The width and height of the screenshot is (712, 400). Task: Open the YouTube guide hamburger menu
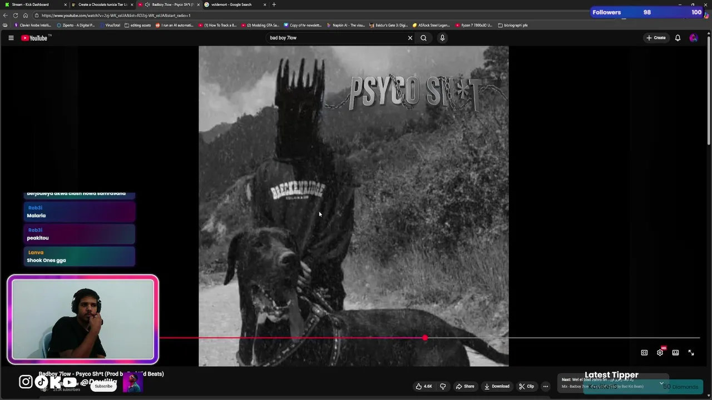coord(11,38)
